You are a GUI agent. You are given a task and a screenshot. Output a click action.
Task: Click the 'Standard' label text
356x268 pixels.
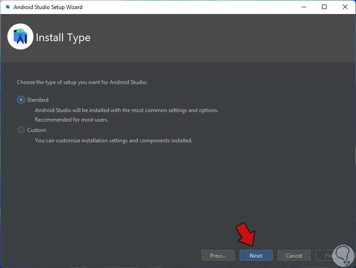coord(38,100)
